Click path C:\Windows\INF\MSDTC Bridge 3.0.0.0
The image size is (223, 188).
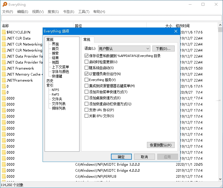[x=107, y=164]
